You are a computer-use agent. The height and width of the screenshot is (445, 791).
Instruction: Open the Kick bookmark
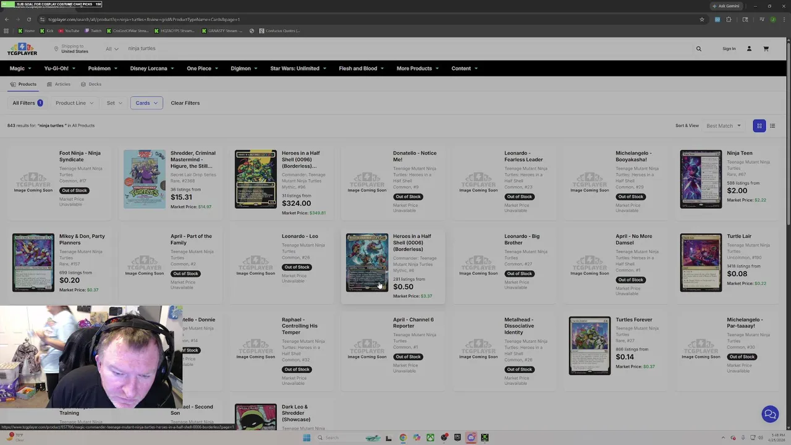47,31
